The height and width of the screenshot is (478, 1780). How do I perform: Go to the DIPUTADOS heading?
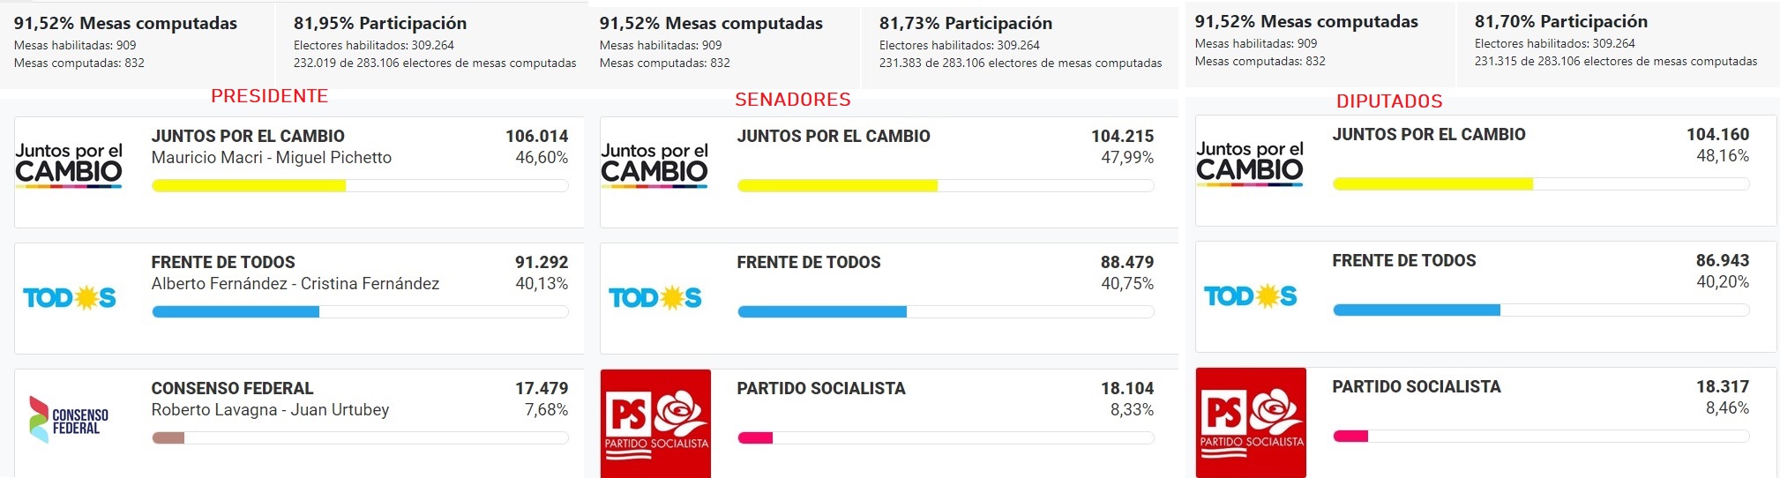(1389, 101)
